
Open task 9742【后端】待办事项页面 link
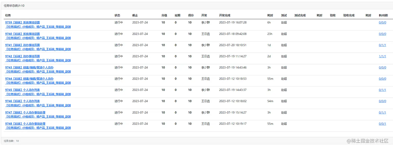[22, 56]
